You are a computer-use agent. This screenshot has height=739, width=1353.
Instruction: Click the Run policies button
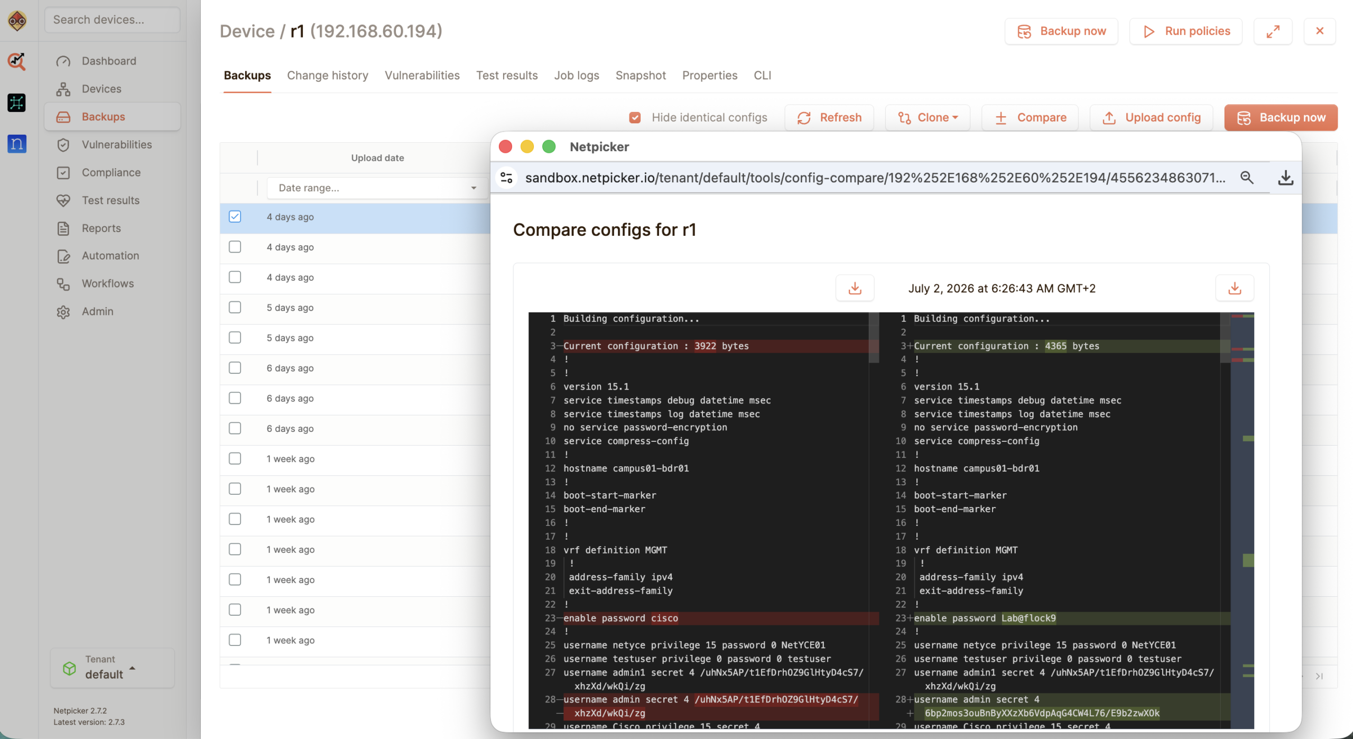tap(1185, 31)
